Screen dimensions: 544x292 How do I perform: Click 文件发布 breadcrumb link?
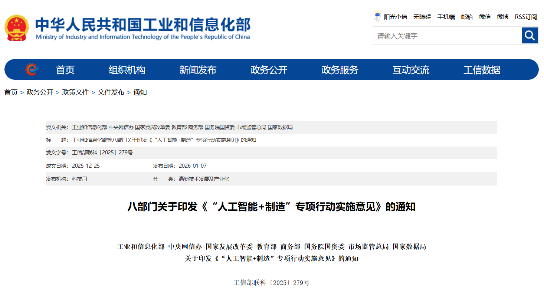111,92
